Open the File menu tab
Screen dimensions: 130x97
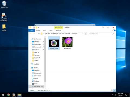[31, 30]
